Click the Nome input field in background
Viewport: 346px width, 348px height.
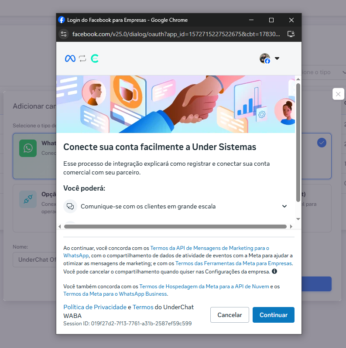pos(34,259)
